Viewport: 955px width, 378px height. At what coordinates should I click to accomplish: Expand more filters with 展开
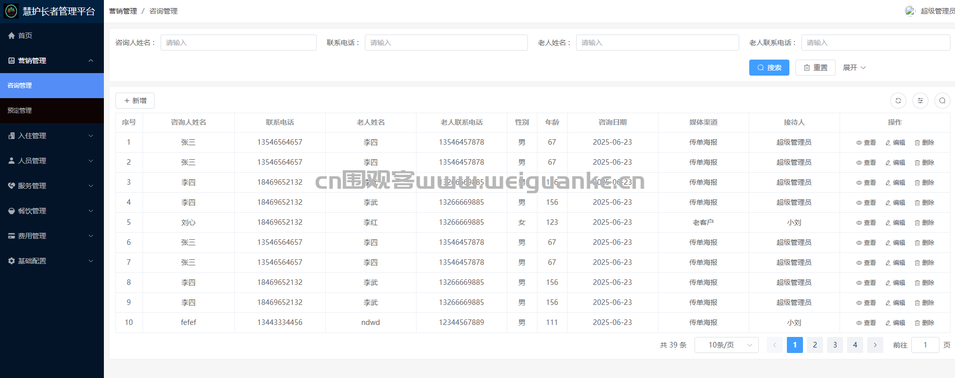pos(854,68)
